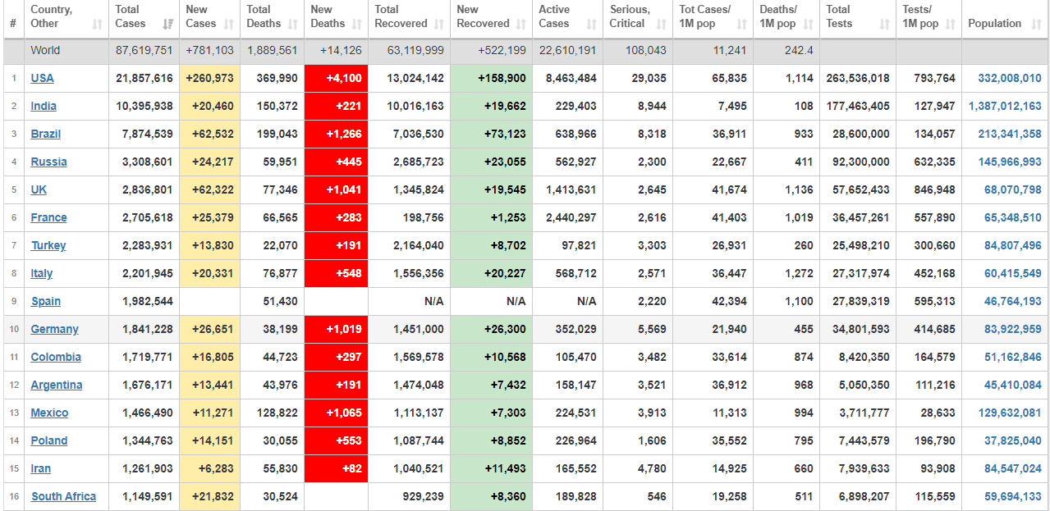Open India population link 1,387,012,163
Image resolution: width=1050 pixels, height=511 pixels.
click(x=1005, y=107)
